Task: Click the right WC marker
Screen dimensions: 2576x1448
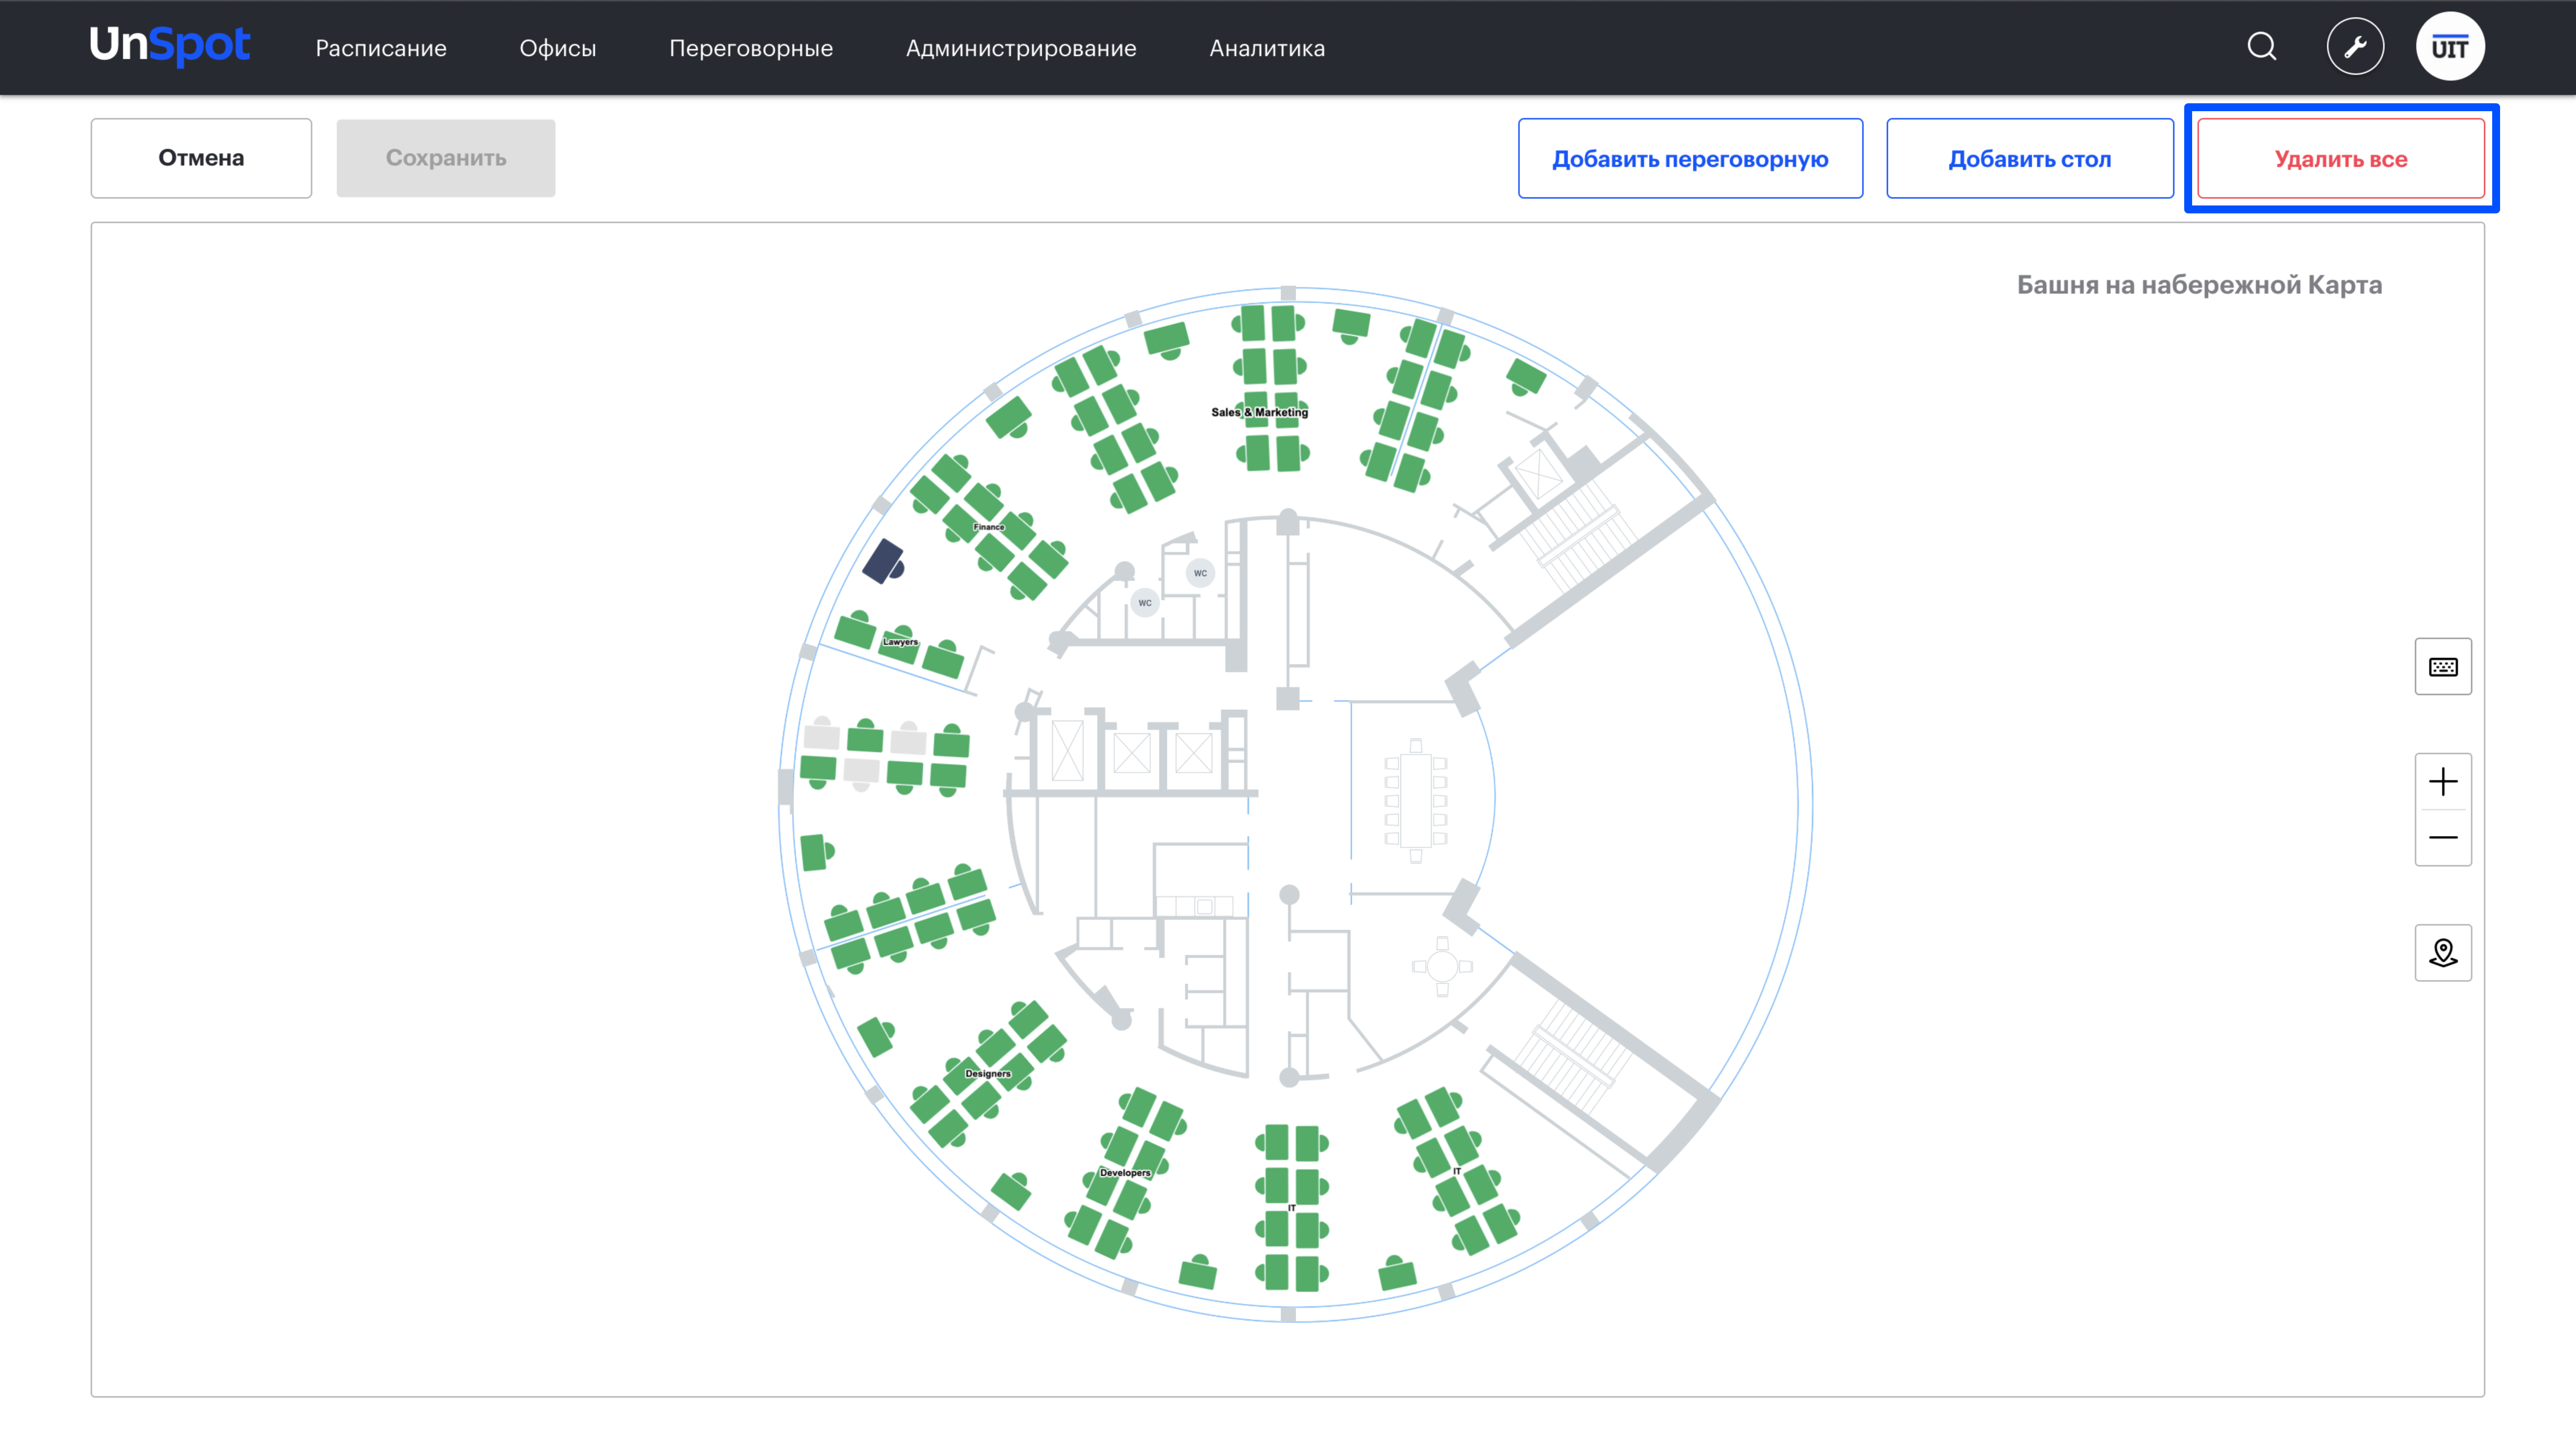Action: click(1200, 573)
